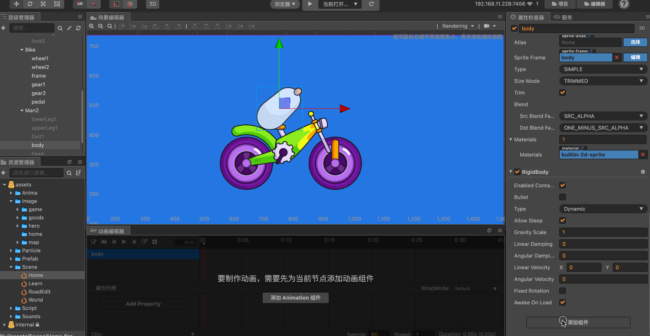Open the sprite Type SIMPLE dropdown

(604, 69)
